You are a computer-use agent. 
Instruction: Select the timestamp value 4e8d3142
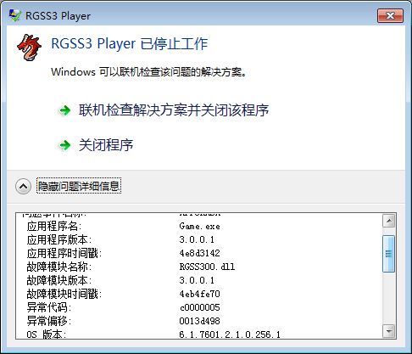pos(199,253)
